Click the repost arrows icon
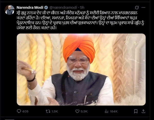 coord(48,111)
